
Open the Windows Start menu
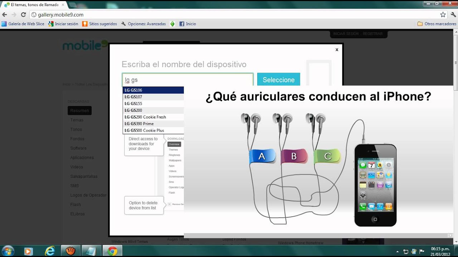pos(8,251)
